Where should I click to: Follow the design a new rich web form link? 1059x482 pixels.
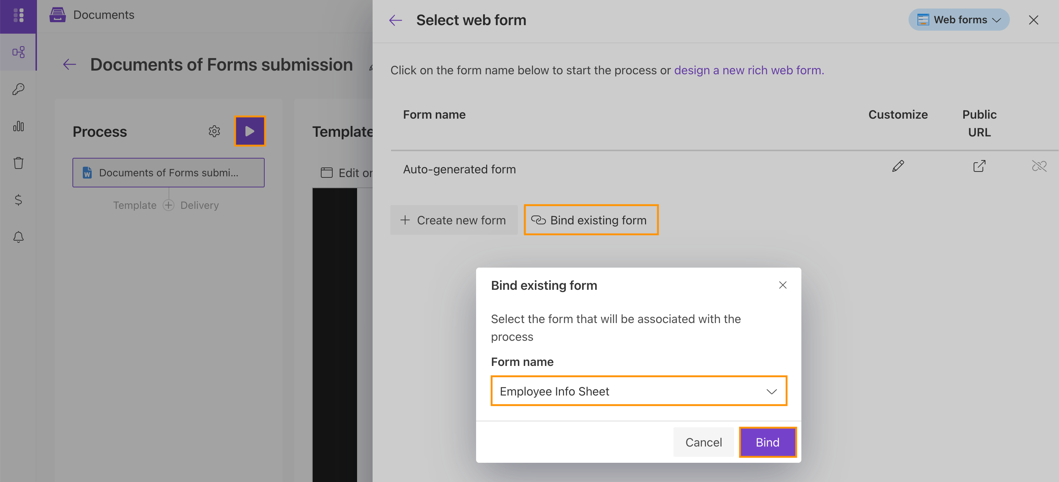(749, 70)
